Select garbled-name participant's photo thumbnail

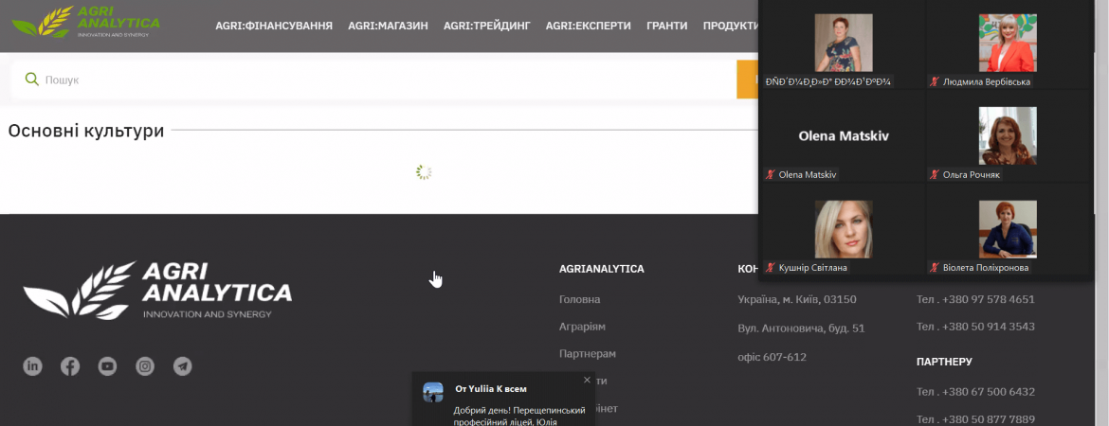(843, 44)
